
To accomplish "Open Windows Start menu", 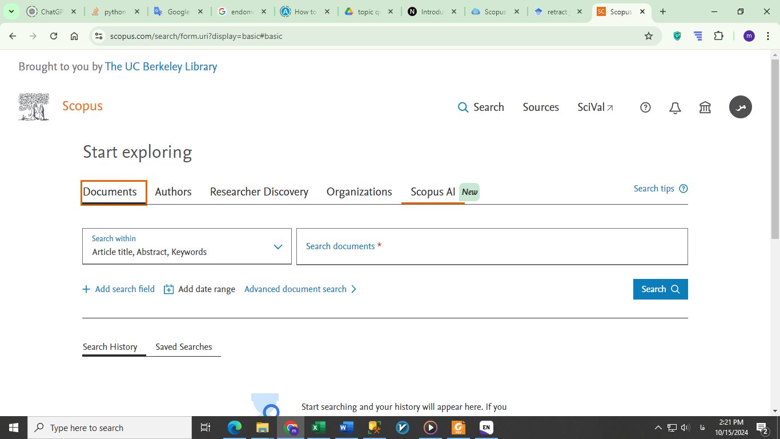I will point(14,428).
